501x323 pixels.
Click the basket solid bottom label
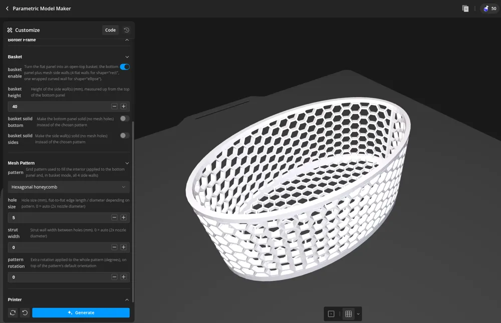pyautogui.click(x=20, y=122)
